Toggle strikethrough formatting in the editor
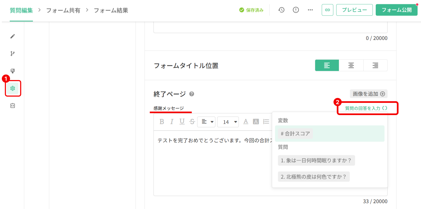Image resolution: width=421 pixels, height=209 pixels. [192, 122]
